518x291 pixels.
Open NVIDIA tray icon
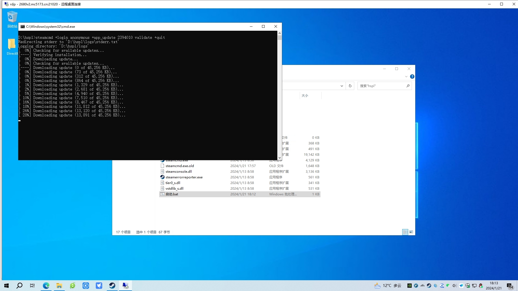409,286
